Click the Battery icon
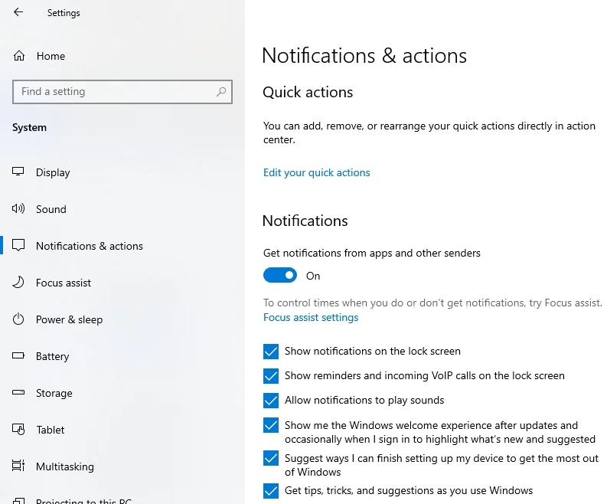 click(x=18, y=355)
